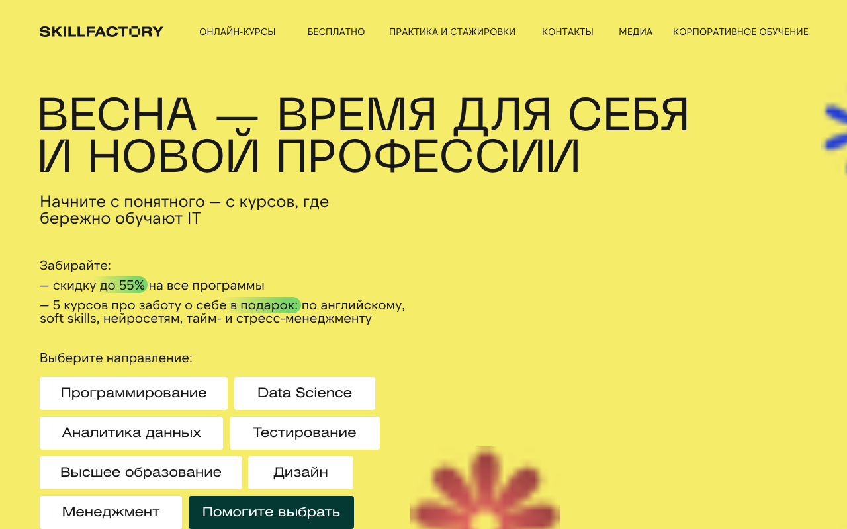
Task: Open the КОНТАКТЫ page
Action: [567, 31]
